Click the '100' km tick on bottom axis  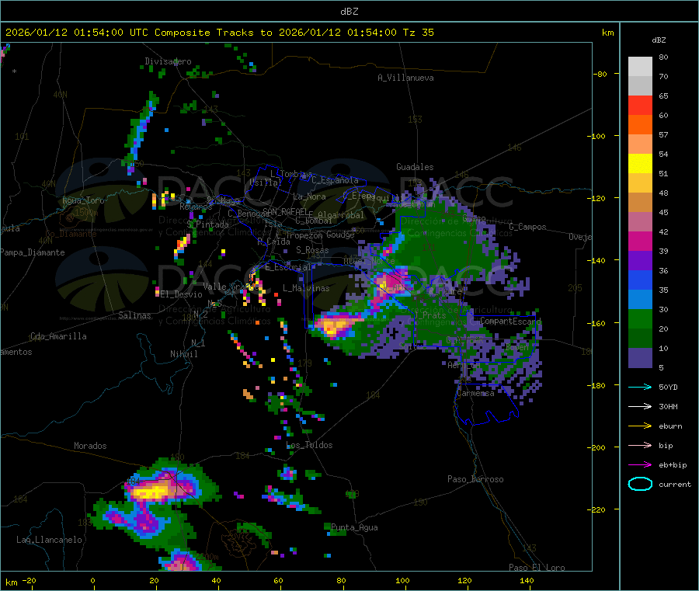point(402,580)
